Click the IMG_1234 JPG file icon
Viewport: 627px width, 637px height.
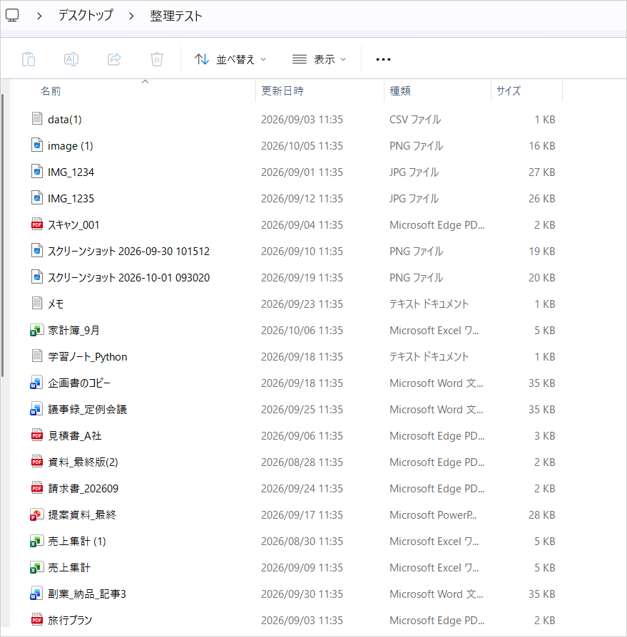pyautogui.click(x=37, y=172)
